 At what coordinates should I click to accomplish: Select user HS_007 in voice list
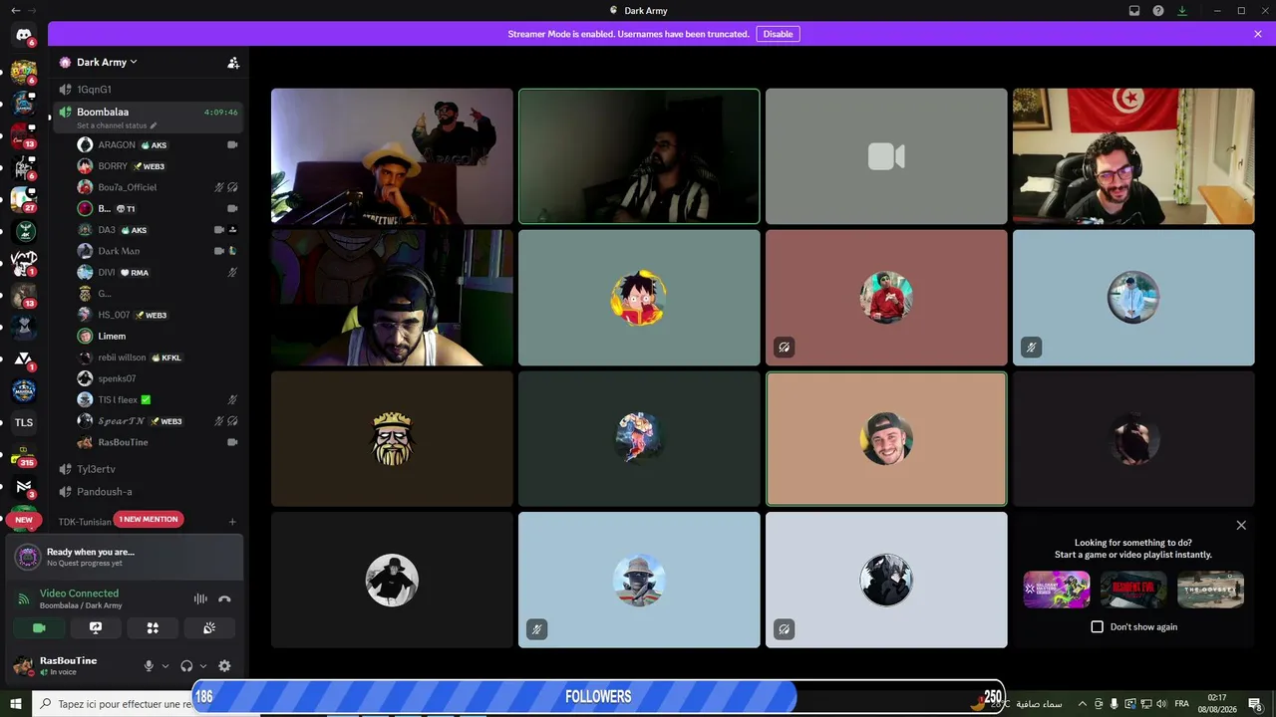pyautogui.click(x=158, y=315)
